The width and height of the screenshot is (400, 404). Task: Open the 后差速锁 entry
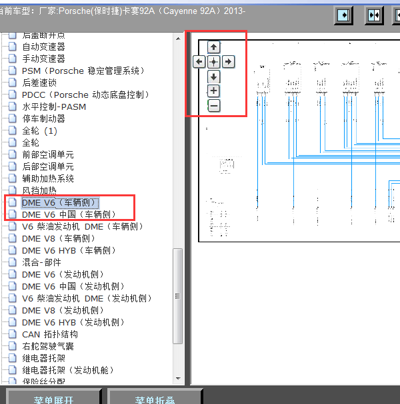tap(39, 83)
